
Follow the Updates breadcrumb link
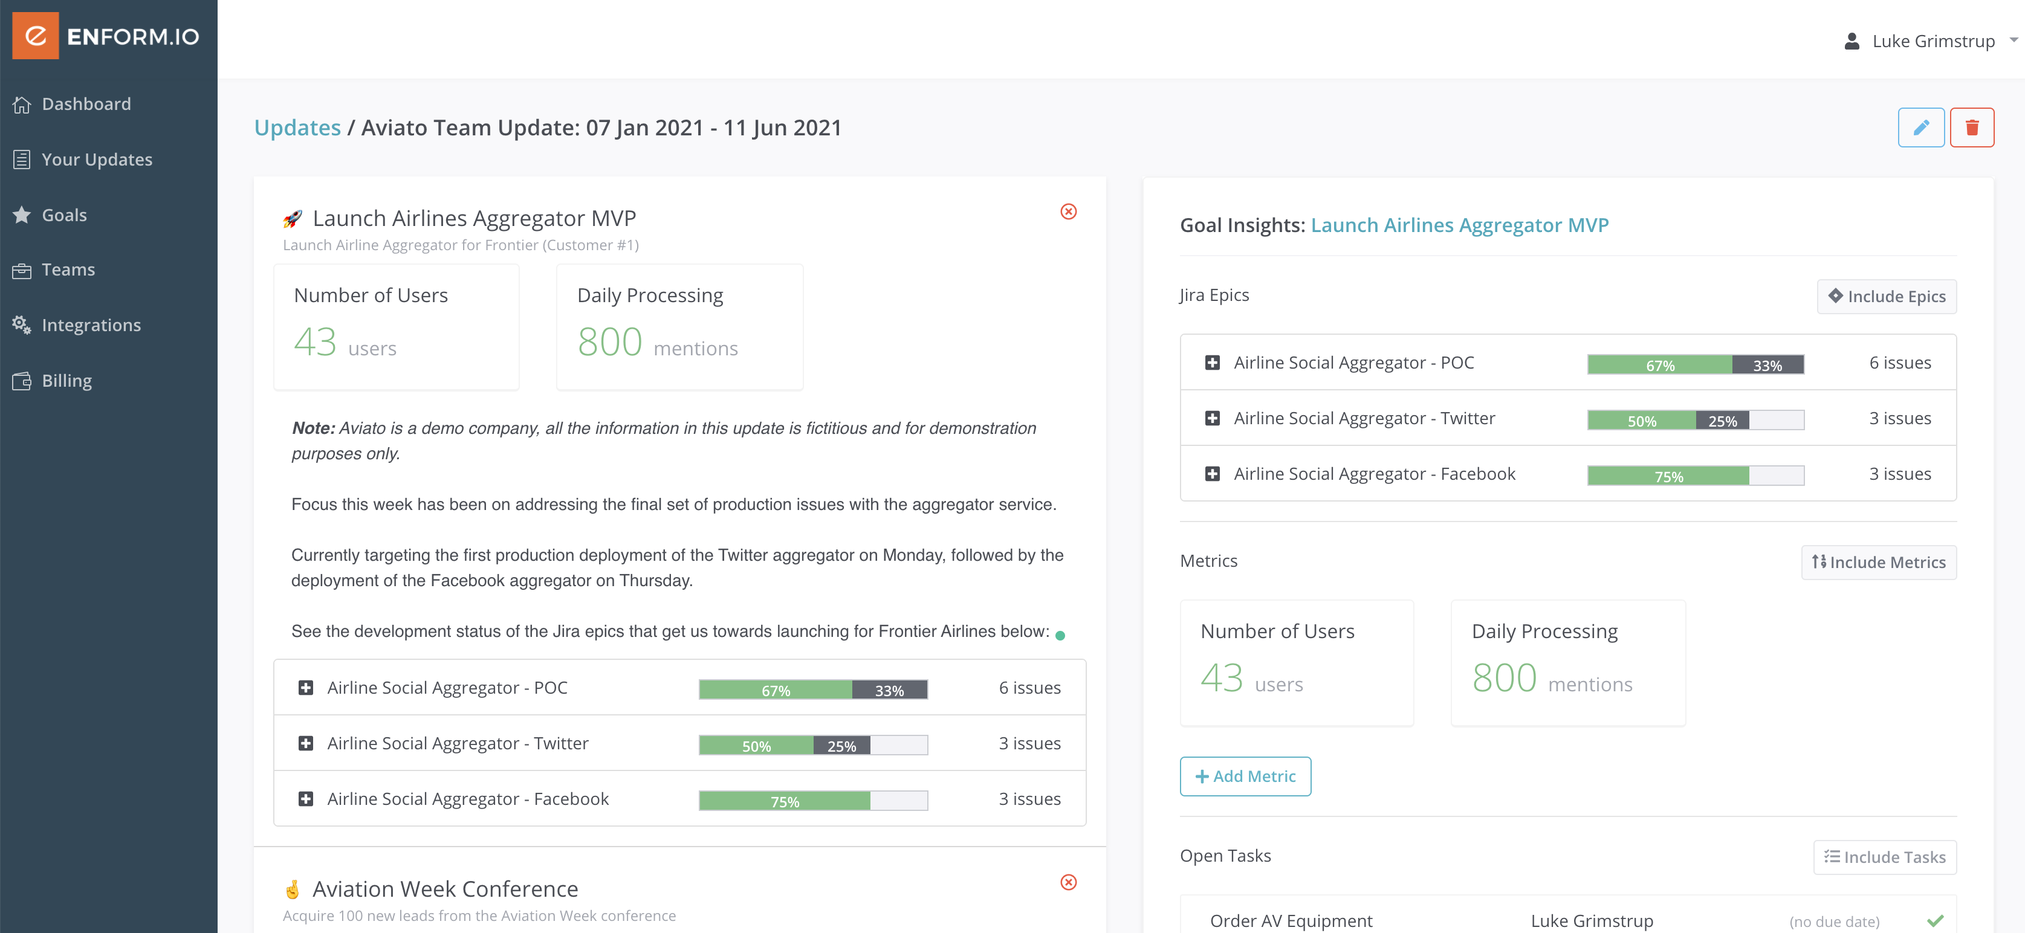297,128
